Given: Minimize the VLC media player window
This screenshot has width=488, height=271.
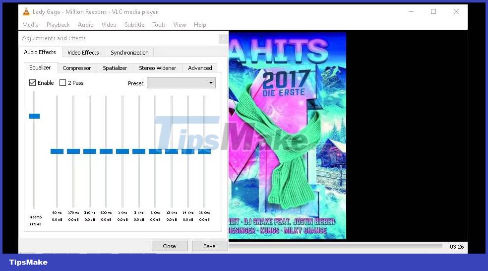Looking at the screenshot, I should [x=411, y=12].
